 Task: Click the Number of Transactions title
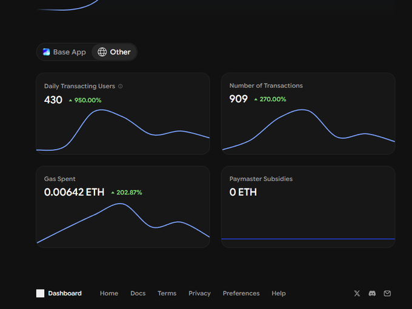point(266,85)
